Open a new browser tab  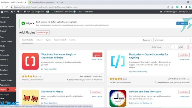click(x=62, y=2)
